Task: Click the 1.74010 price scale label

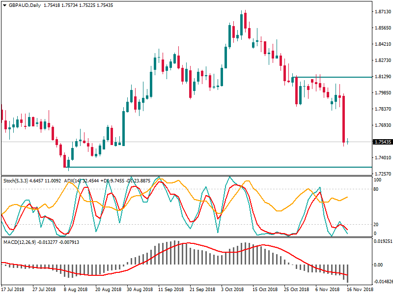Action: [383, 157]
